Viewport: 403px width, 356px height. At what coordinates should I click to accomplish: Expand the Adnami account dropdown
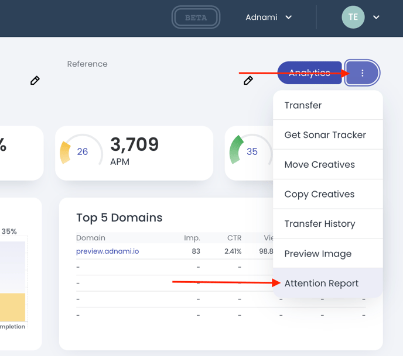[269, 17]
